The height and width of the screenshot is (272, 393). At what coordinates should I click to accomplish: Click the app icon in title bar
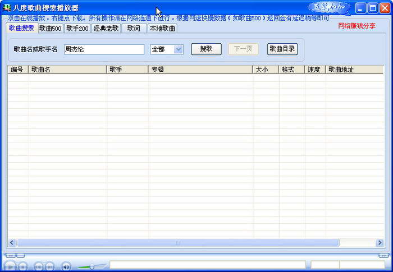tap(7, 8)
